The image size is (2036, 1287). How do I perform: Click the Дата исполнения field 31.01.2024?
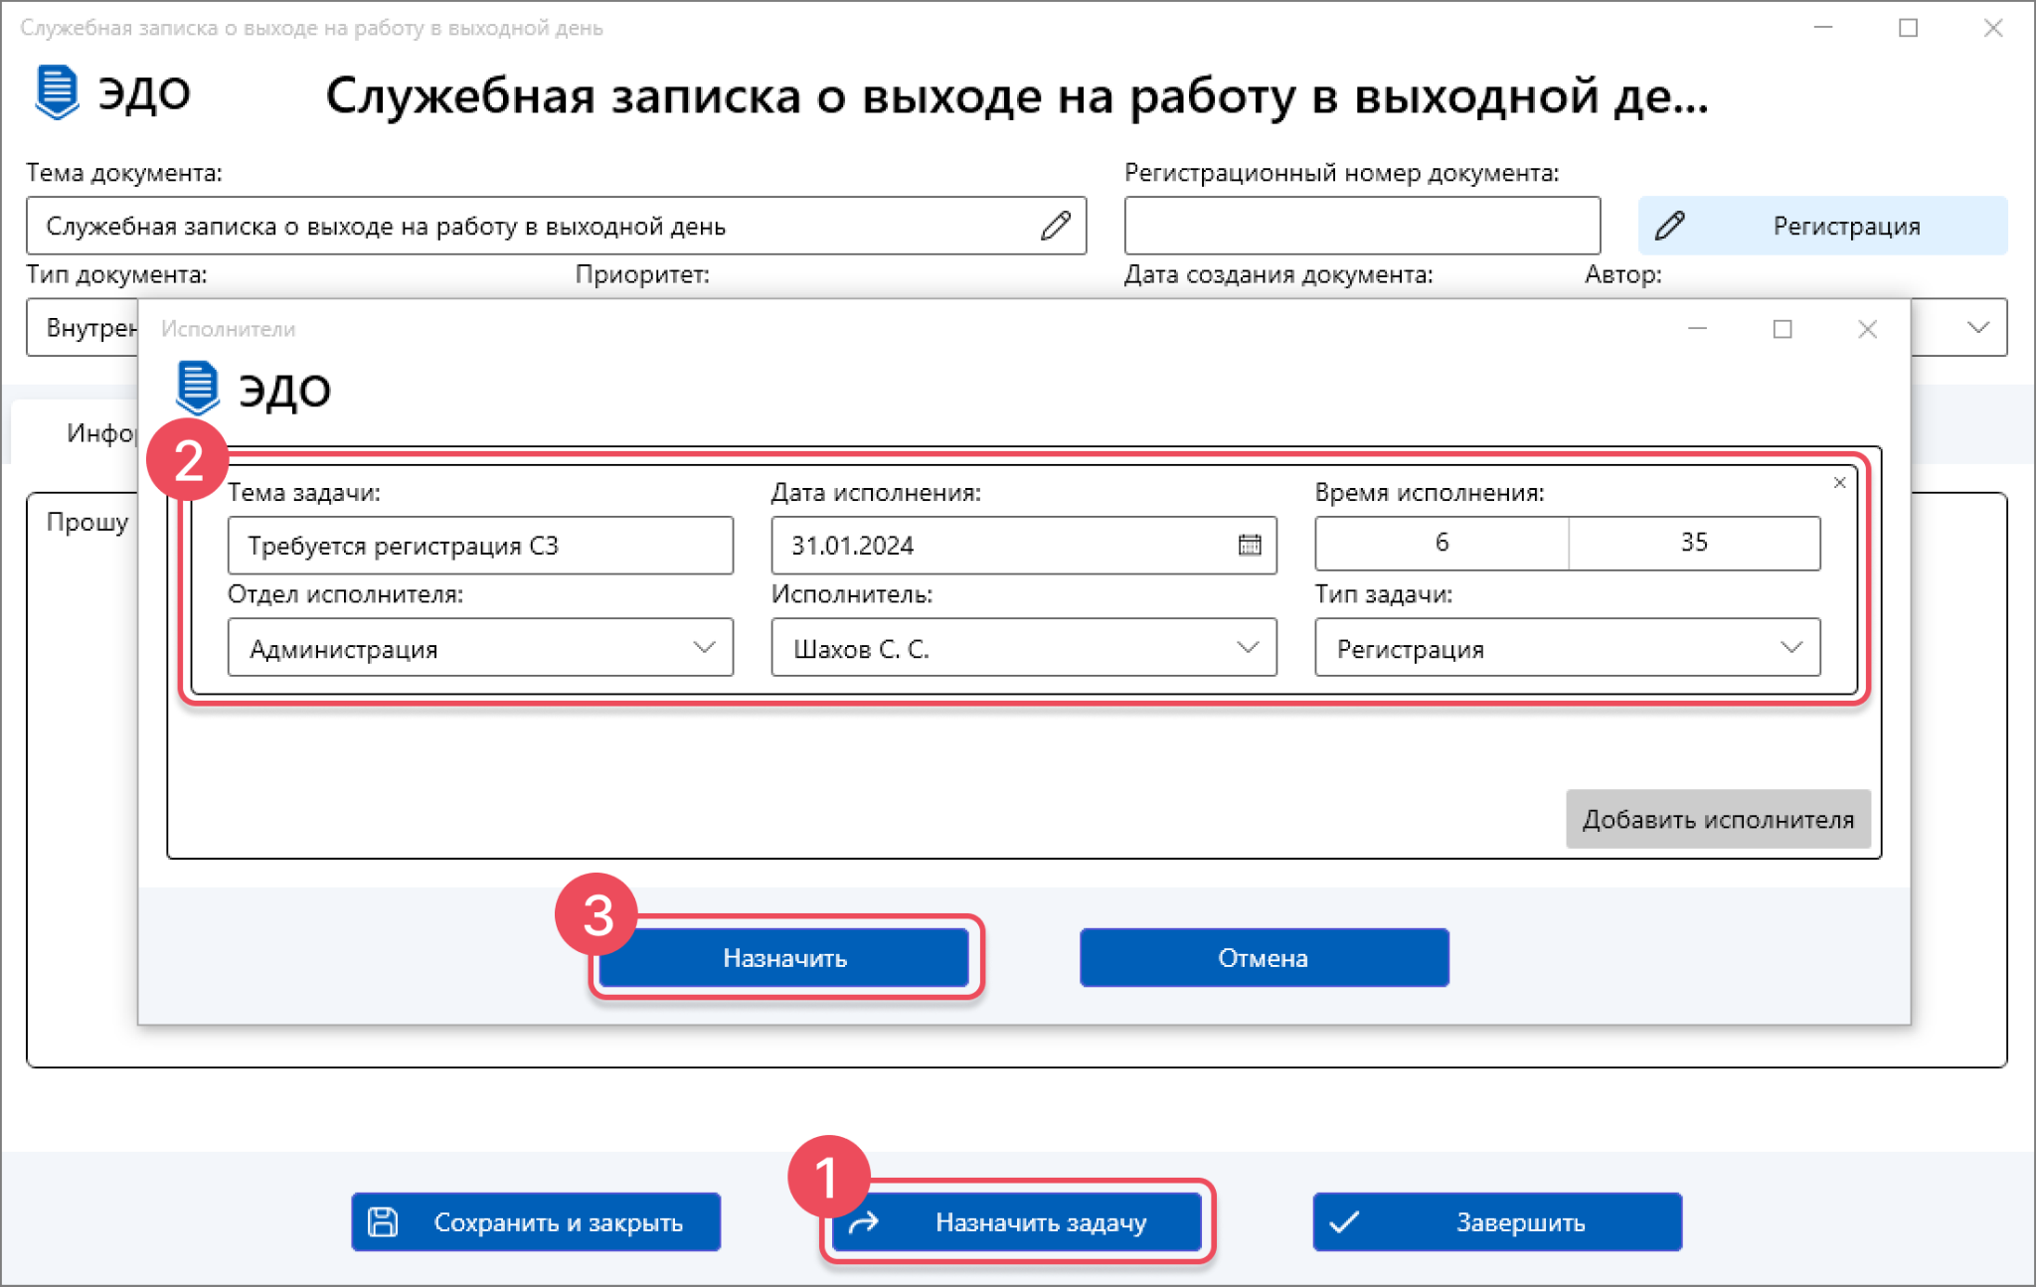click(1024, 545)
